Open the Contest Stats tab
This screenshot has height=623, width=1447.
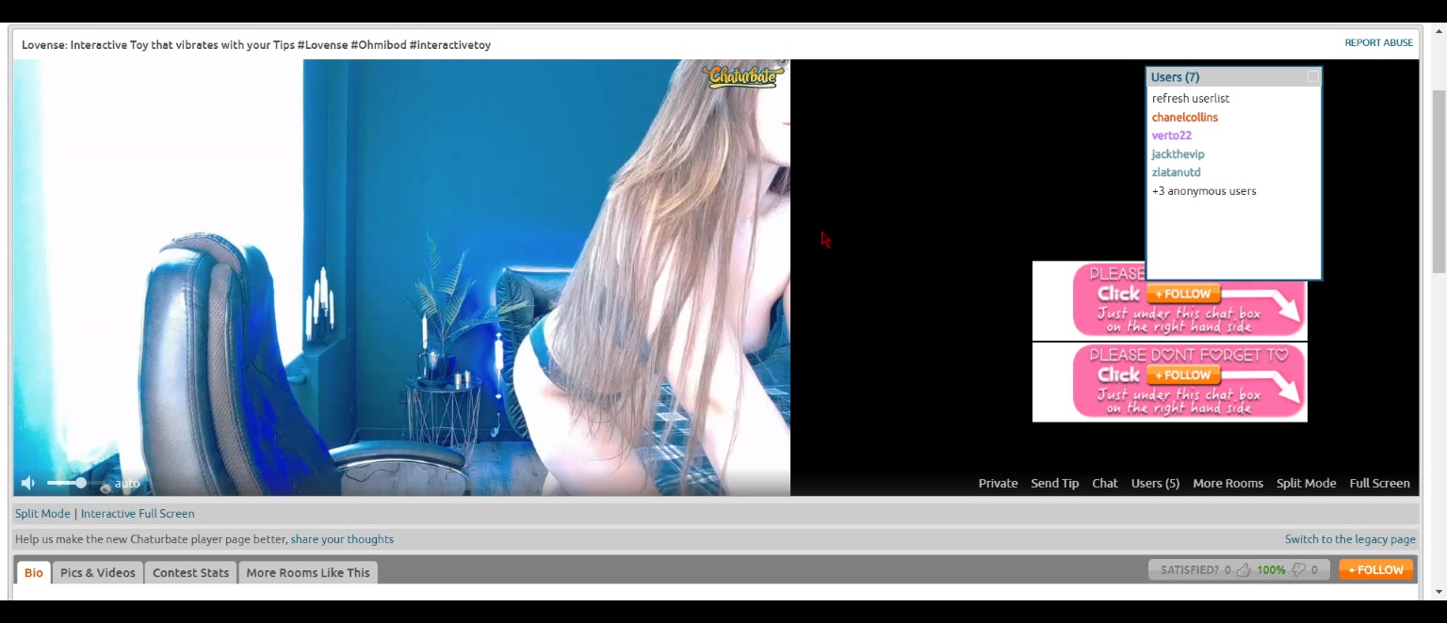click(x=190, y=572)
